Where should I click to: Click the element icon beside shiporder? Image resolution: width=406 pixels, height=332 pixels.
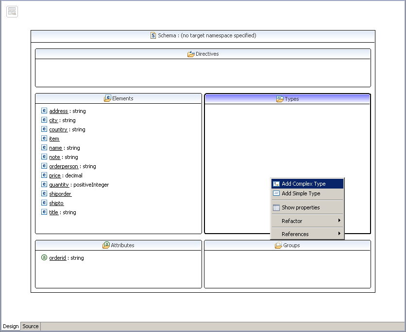[x=44, y=193]
